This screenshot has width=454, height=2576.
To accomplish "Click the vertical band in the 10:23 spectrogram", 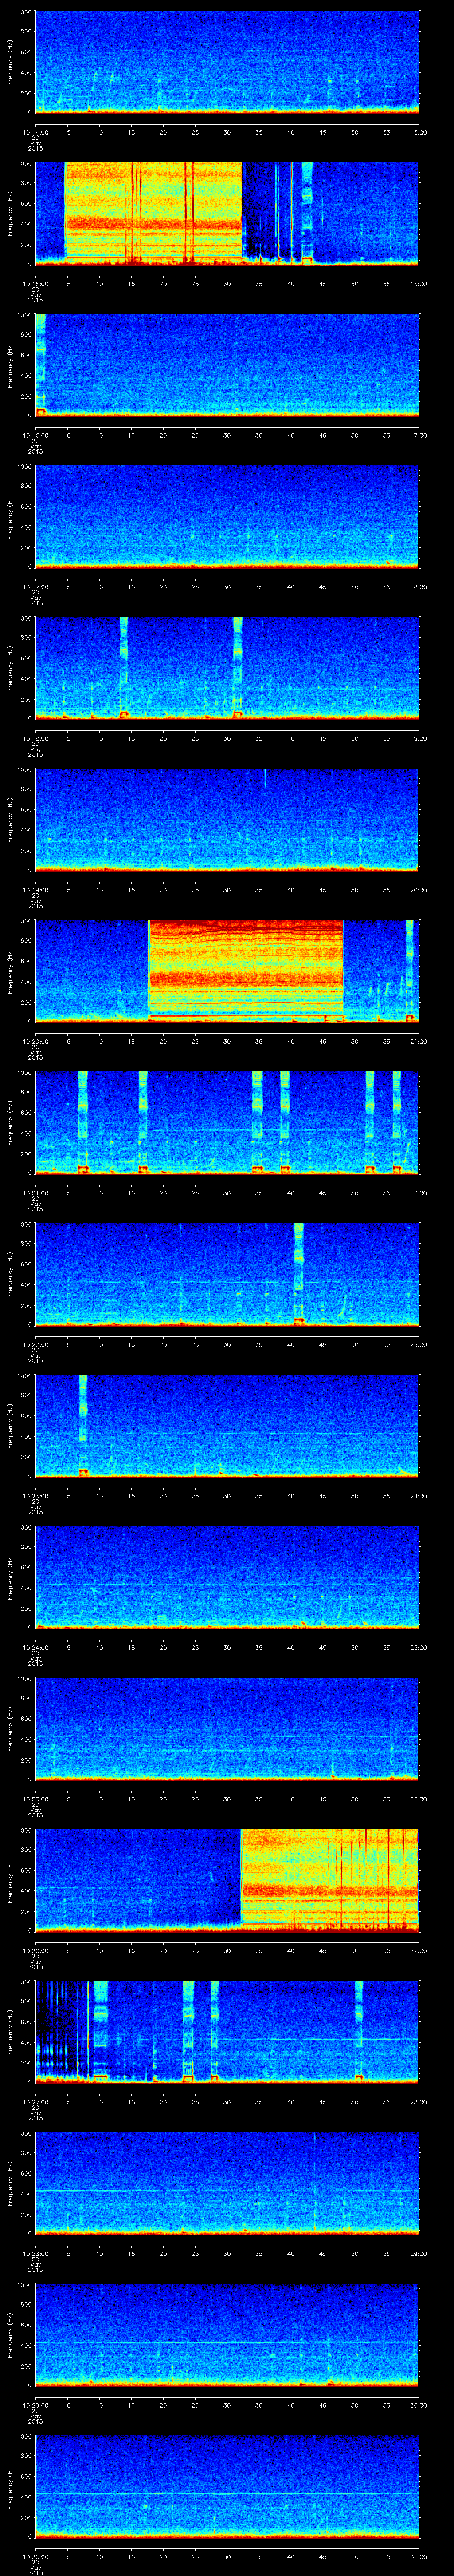I will point(83,1425).
